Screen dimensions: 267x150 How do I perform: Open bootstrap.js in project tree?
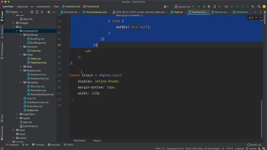pos(30,126)
